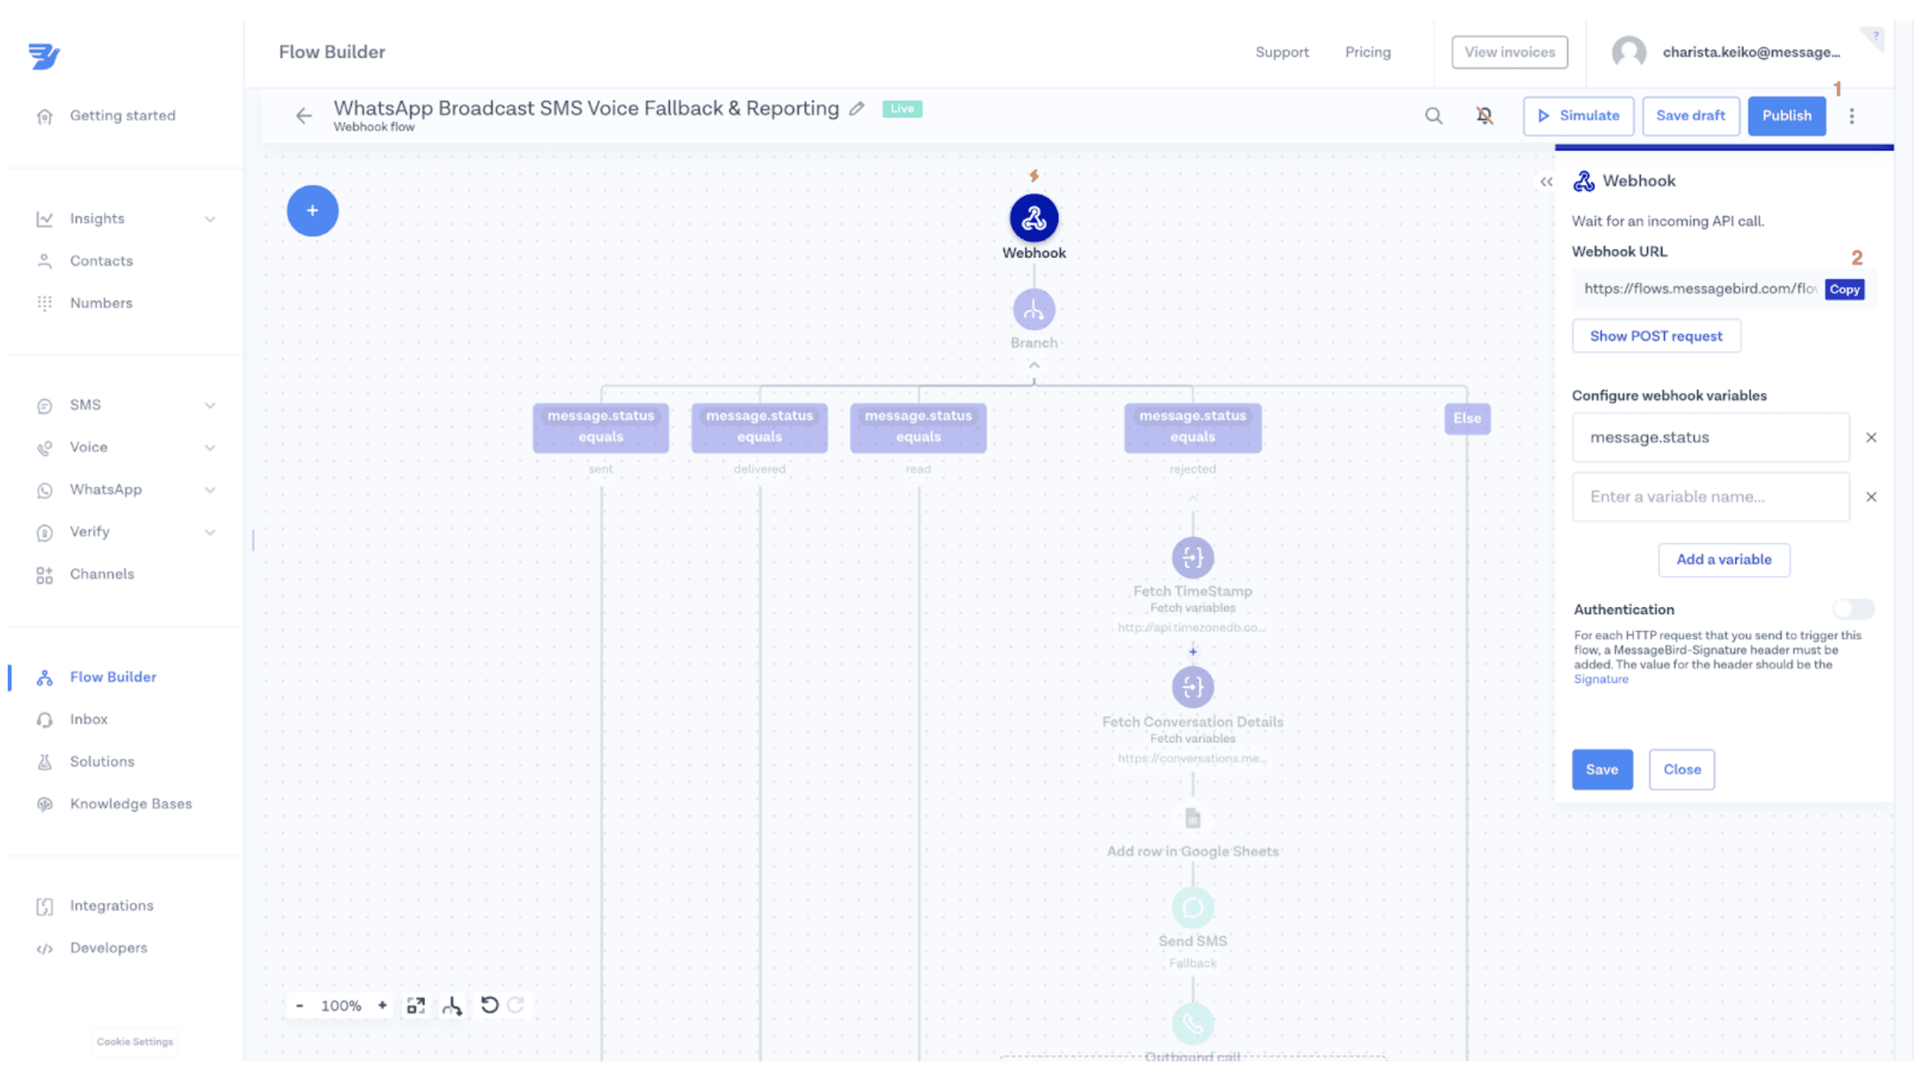Viewport: 1915px width, 1077px height.
Task: Click the Webhook trigger node icon
Action: pyautogui.click(x=1033, y=218)
